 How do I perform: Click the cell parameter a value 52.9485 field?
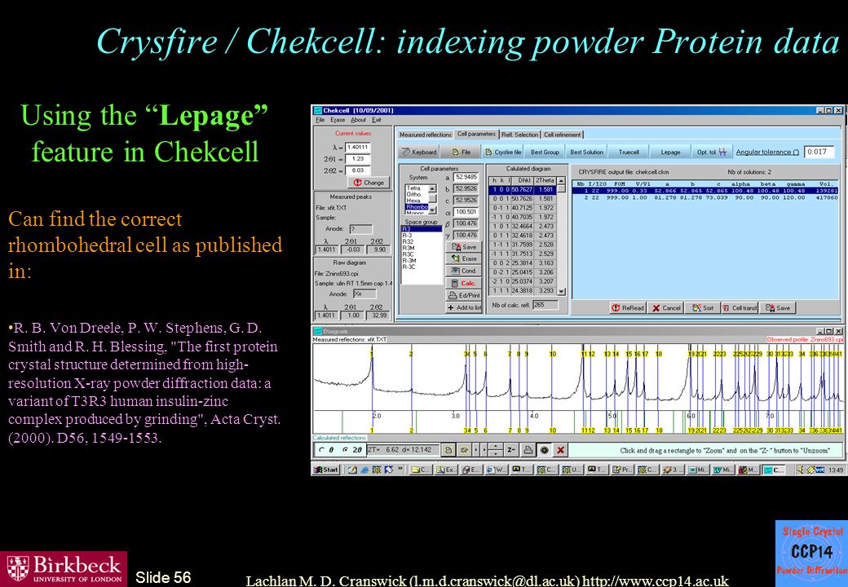[466, 177]
